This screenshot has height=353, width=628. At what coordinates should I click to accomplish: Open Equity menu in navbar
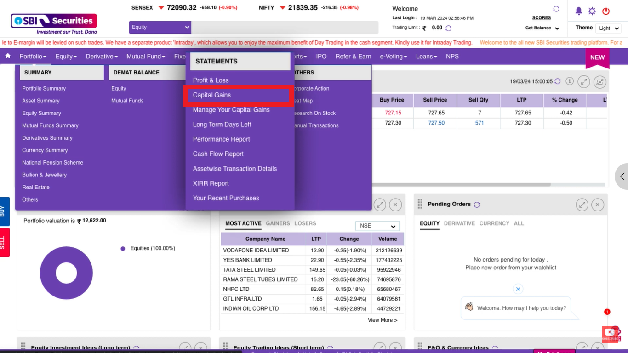66,57
